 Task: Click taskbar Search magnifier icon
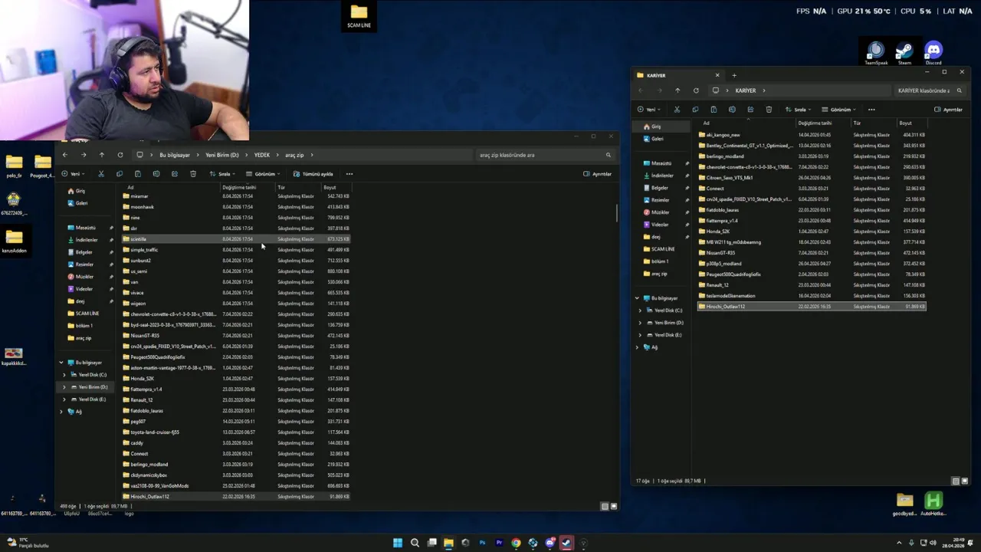point(415,543)
